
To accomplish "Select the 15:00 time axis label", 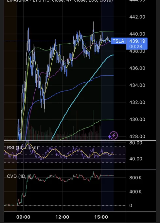I will (x=101, y=217).
